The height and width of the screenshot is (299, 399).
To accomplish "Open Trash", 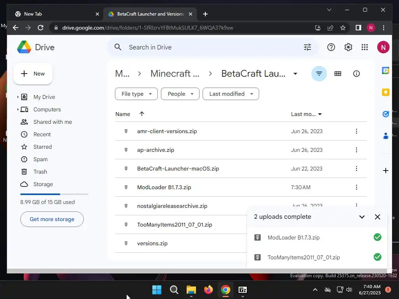I will pyautogui.click(x=40, y=172).
